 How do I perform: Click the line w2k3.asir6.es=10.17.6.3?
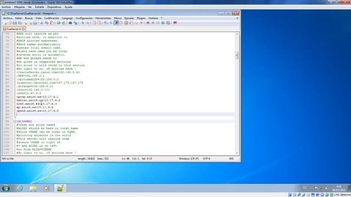coord(37,104)
